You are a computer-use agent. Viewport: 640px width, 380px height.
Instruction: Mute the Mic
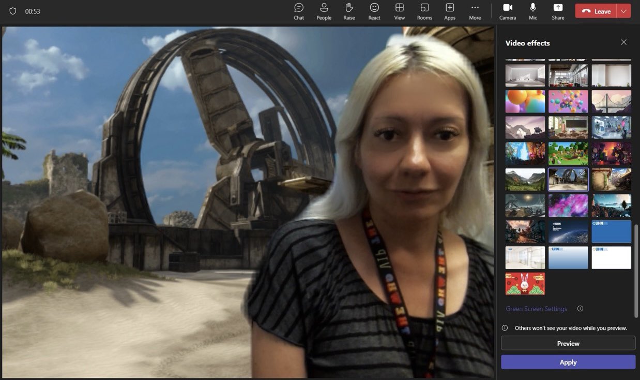[533, 11]
